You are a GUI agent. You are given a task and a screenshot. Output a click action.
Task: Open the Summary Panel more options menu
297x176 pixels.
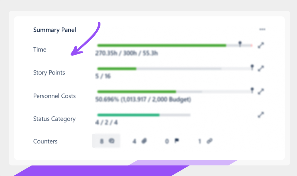tap(262, 29)
